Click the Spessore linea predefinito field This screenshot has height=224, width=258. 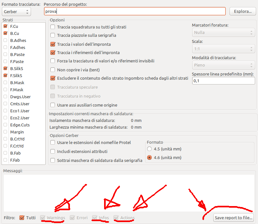pos(223,81)
